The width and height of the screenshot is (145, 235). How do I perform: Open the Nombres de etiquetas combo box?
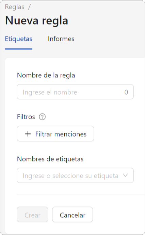75,175
